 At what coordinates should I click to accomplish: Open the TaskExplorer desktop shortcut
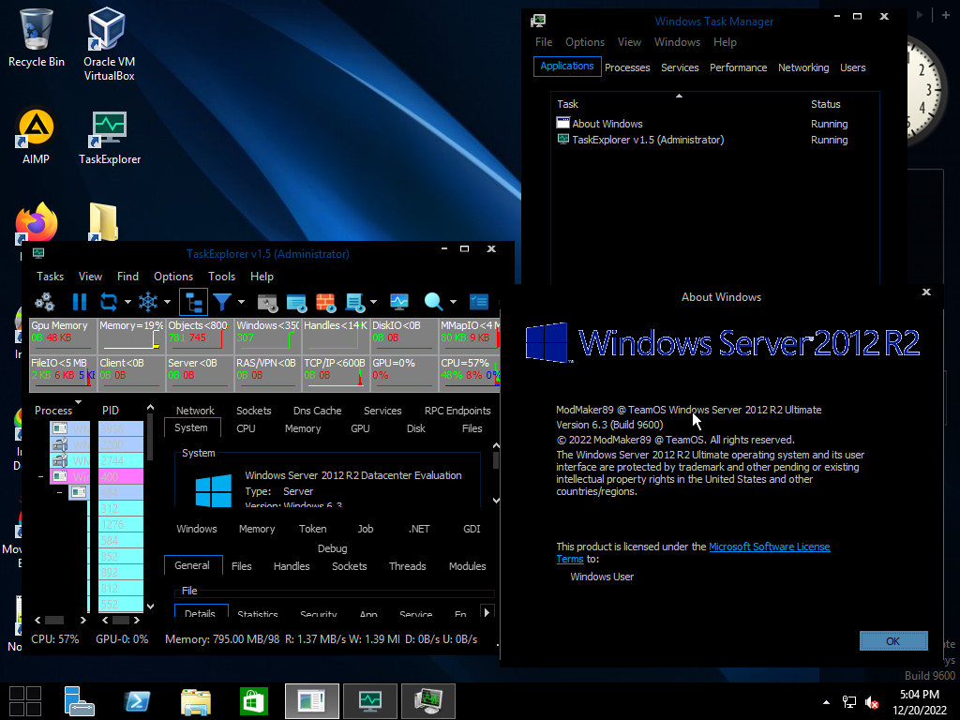pos(110,137)
